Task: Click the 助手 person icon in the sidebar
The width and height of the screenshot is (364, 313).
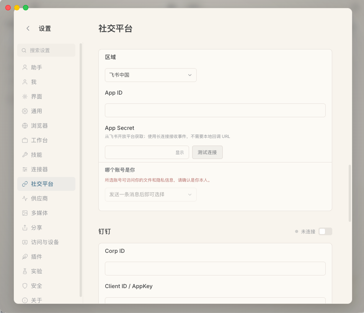Action: tap(25, 67)
